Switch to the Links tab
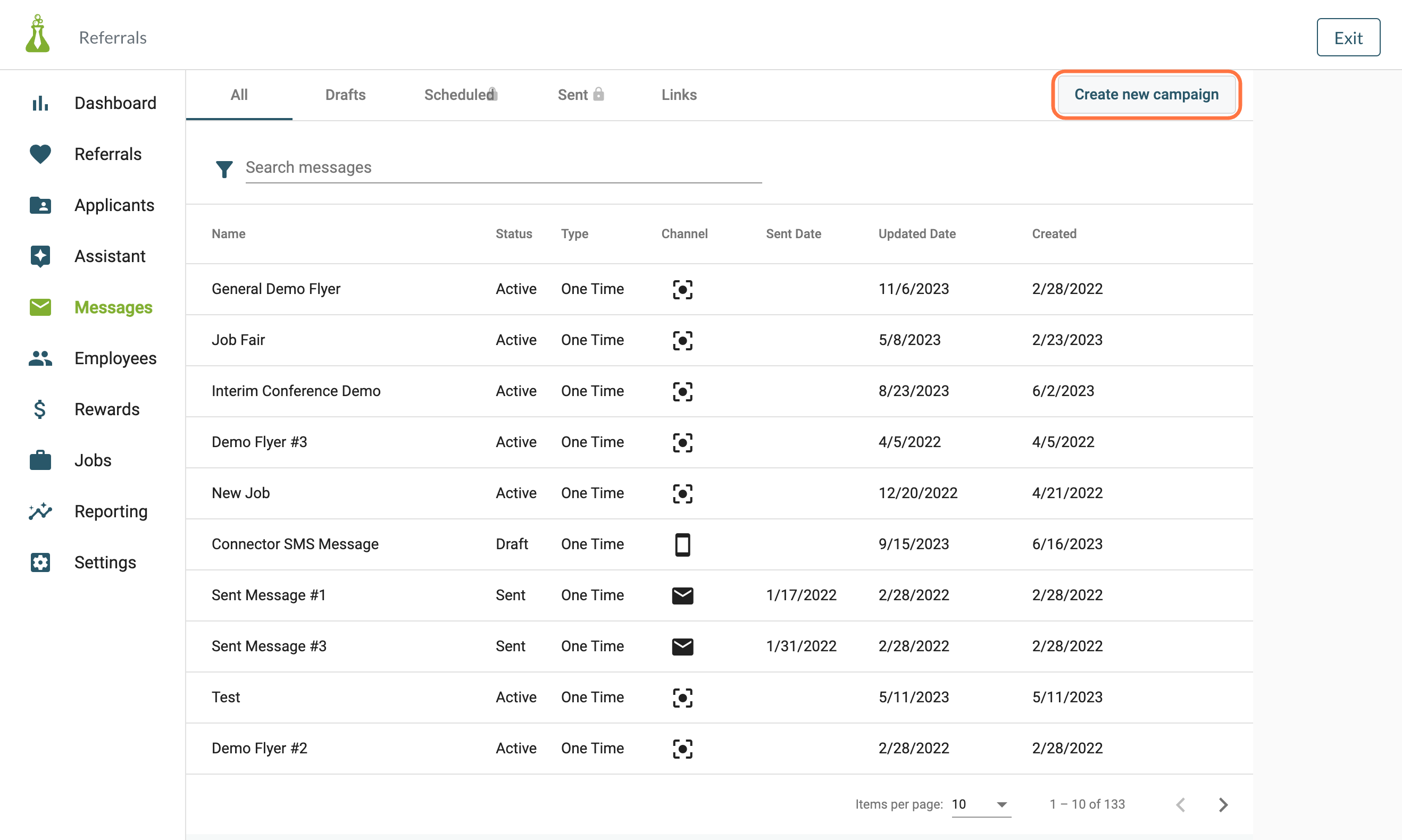Viewport: 1402px width, 840px height. pyautogui.click(x=679, y=95)
